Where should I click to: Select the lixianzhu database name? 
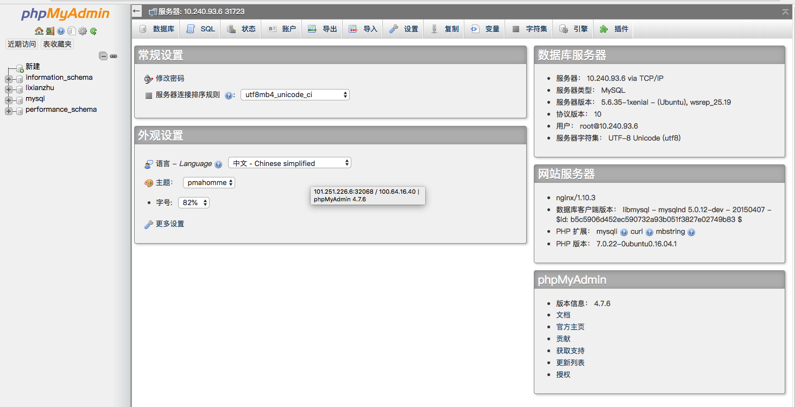click(40, 87)
